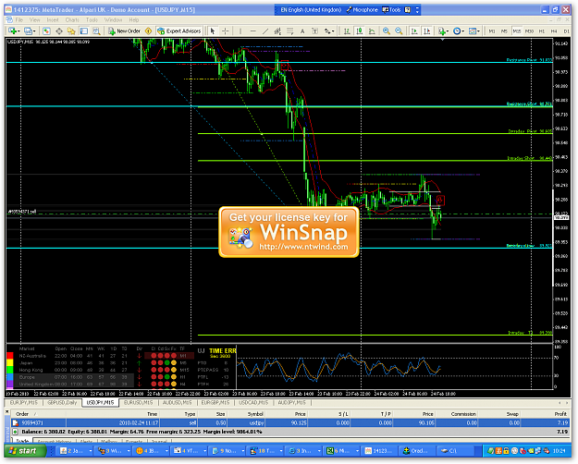Expand the Profiles dropdown arrow
578x464 pixels.
[x=33, y=31]
